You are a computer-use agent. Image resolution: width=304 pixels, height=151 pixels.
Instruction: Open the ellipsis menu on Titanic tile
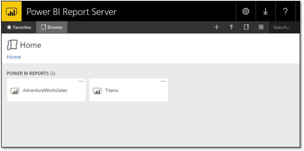pyautogui.click(x=163, y=81)
